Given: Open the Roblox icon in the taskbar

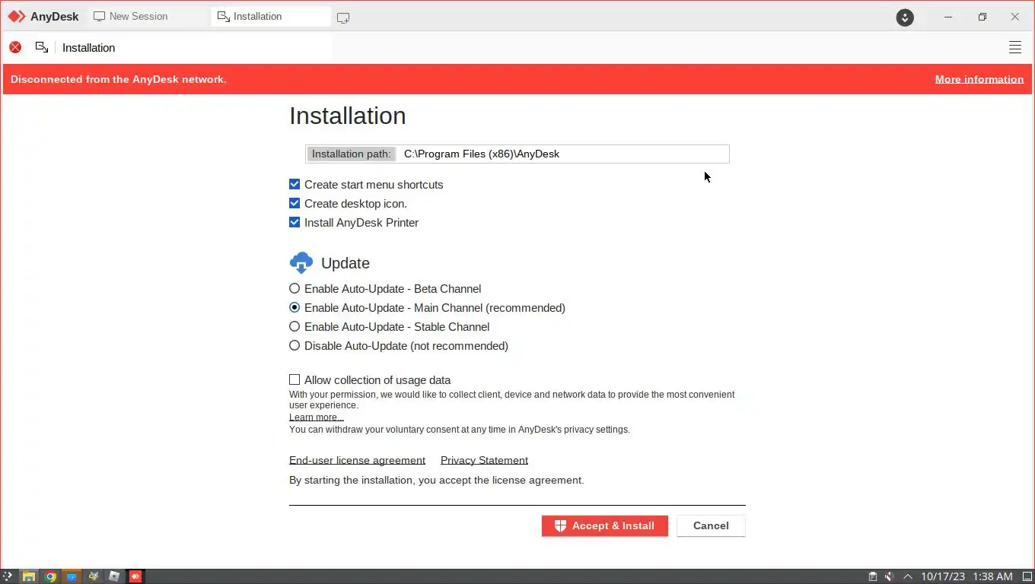Looking at the screenshot, I should click(x=114, y=576).
